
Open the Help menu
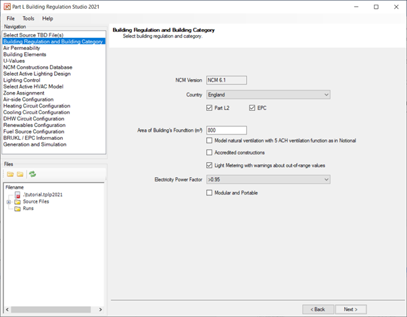(47, 18)
